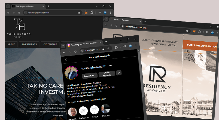
Task: Open CITIZENSHIP & RESIDENCY menu item
Action: (x=165, y=42)
